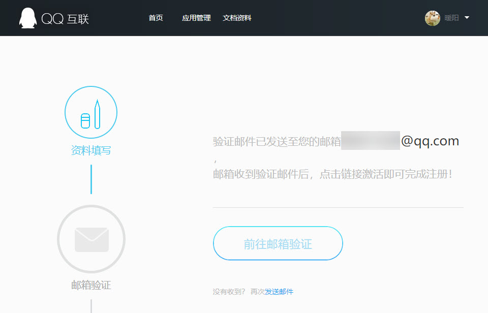Screen dimensions: 488x313
Task: Open the 应用管理 navigation item
Action: click(196, 17)
